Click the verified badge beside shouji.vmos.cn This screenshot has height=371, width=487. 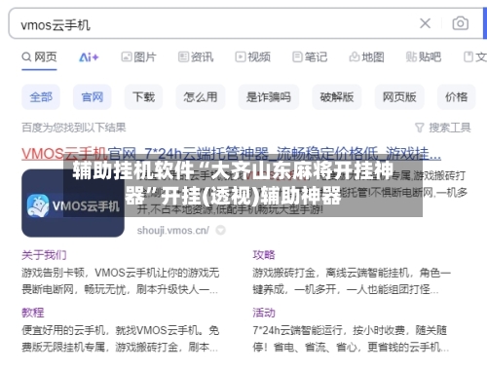coord(221,230)
